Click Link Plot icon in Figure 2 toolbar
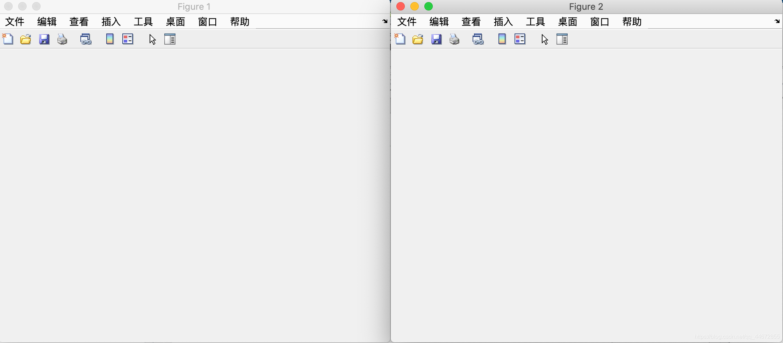Viewport: 783px width, 343px height. (478, 39)
